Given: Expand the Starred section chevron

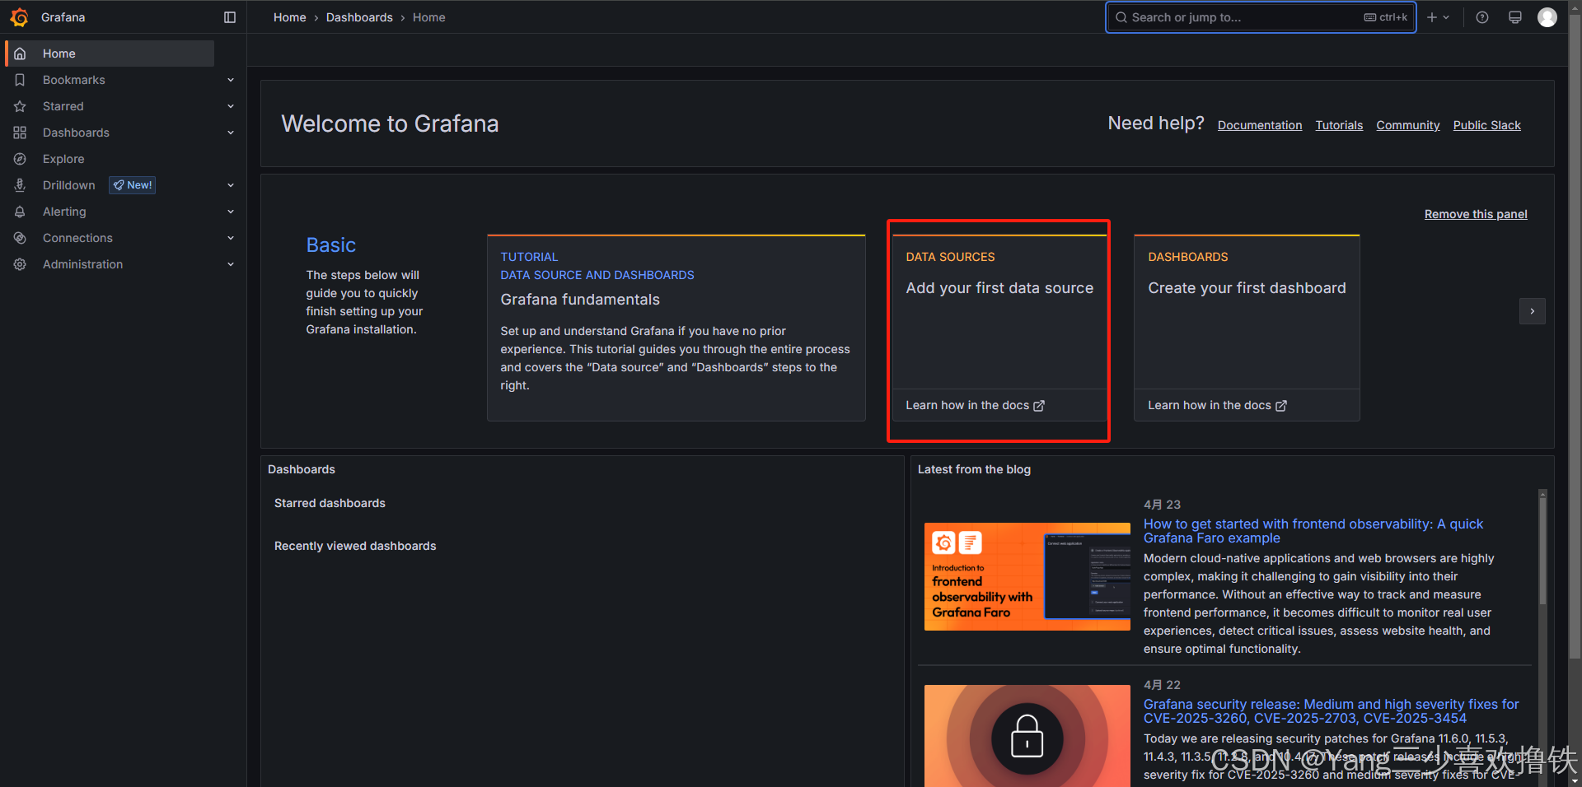Looking at the screenshot, I should [231, 106].
